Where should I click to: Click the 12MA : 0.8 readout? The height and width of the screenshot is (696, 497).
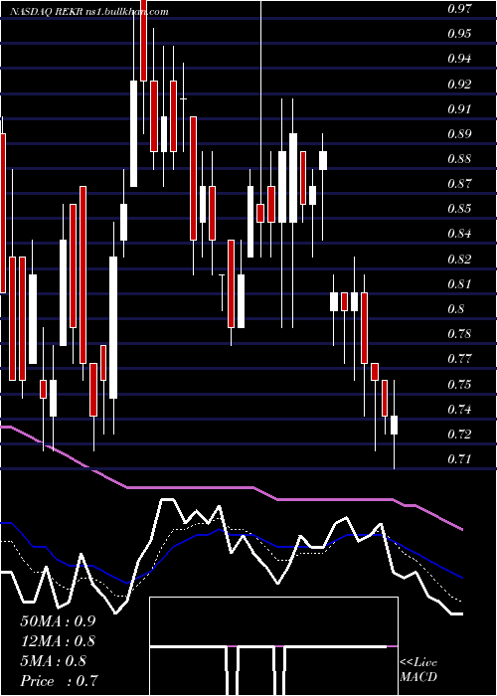pyautogui.click(x=58, y=641)
